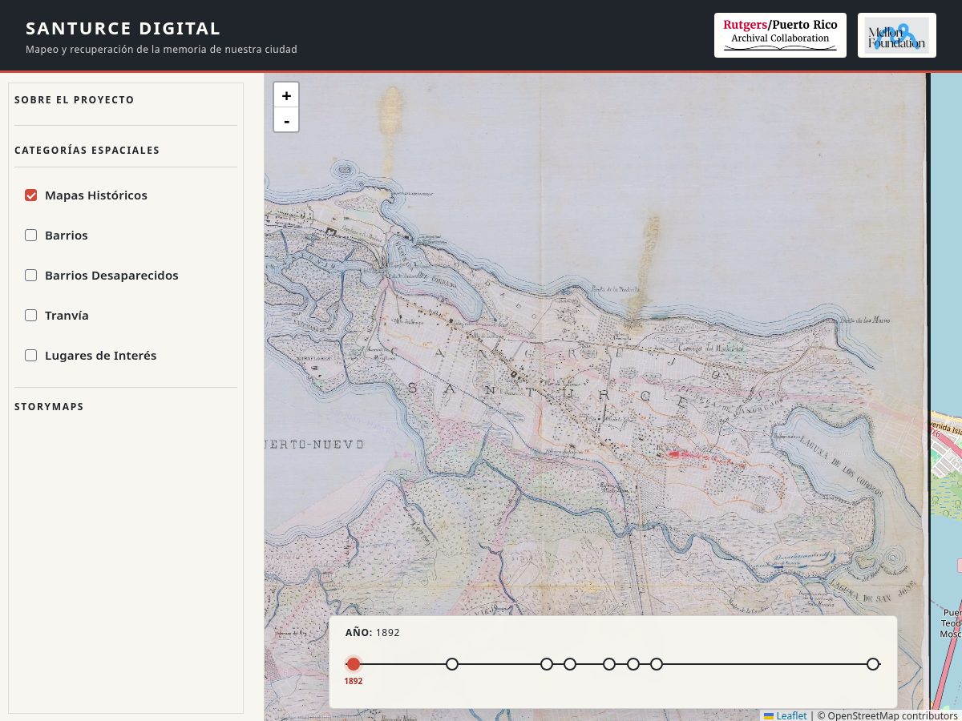Uncheck the Mapas Históricos checkbox
The image size is (962, 721).
pos(31,195)
